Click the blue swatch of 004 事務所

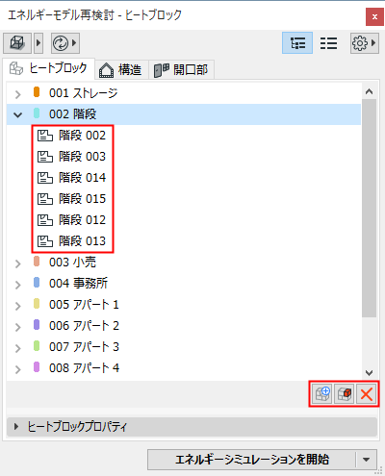click(37, 283)
